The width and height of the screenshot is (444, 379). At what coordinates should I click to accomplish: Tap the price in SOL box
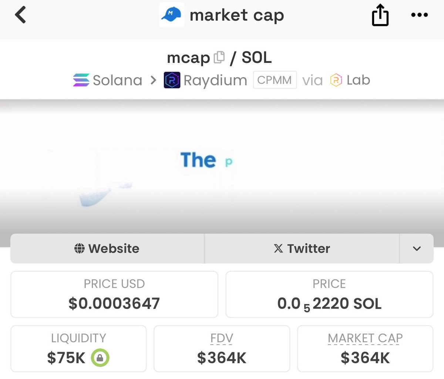coord(329,294)
